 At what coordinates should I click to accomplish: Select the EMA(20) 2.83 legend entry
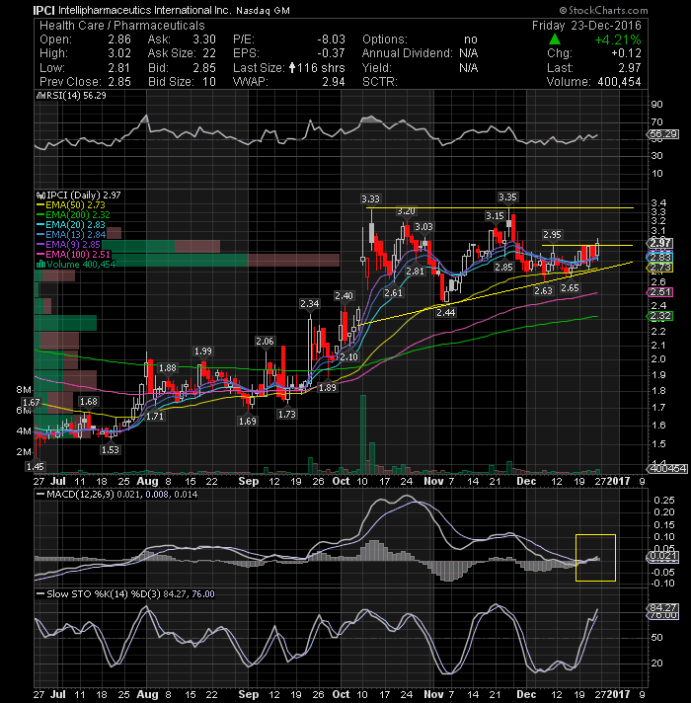pyautogui.click(x=71, y=224)
